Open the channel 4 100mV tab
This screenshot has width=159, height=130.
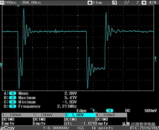coord(111,115)
